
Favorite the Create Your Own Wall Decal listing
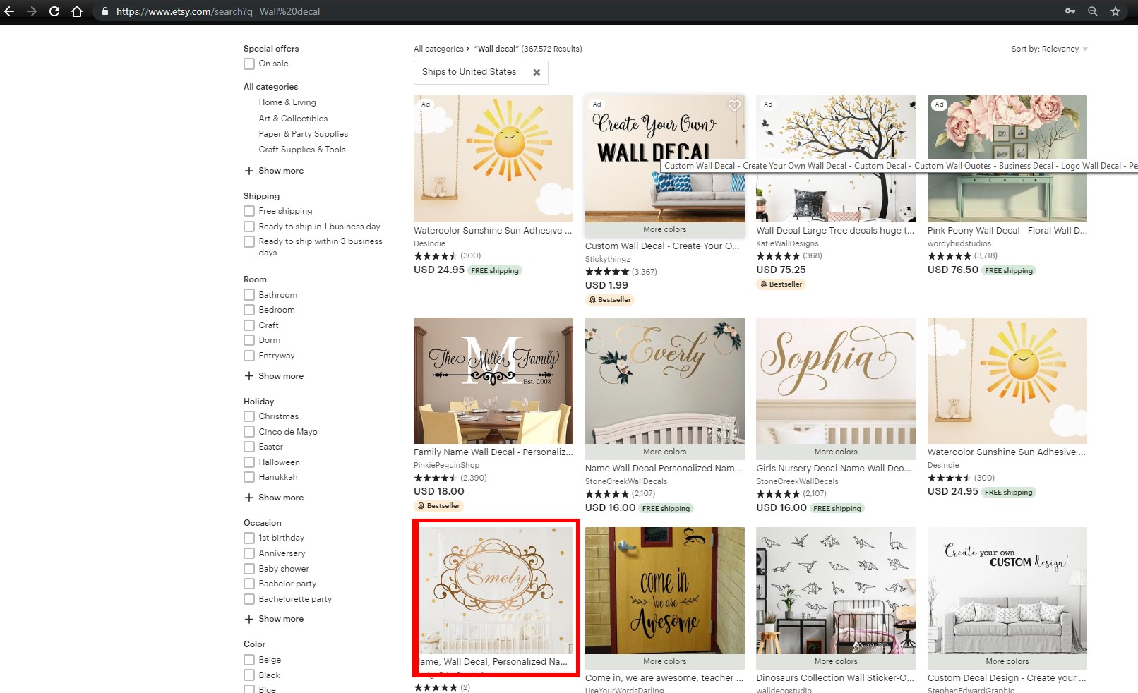[x=734, y=105]
